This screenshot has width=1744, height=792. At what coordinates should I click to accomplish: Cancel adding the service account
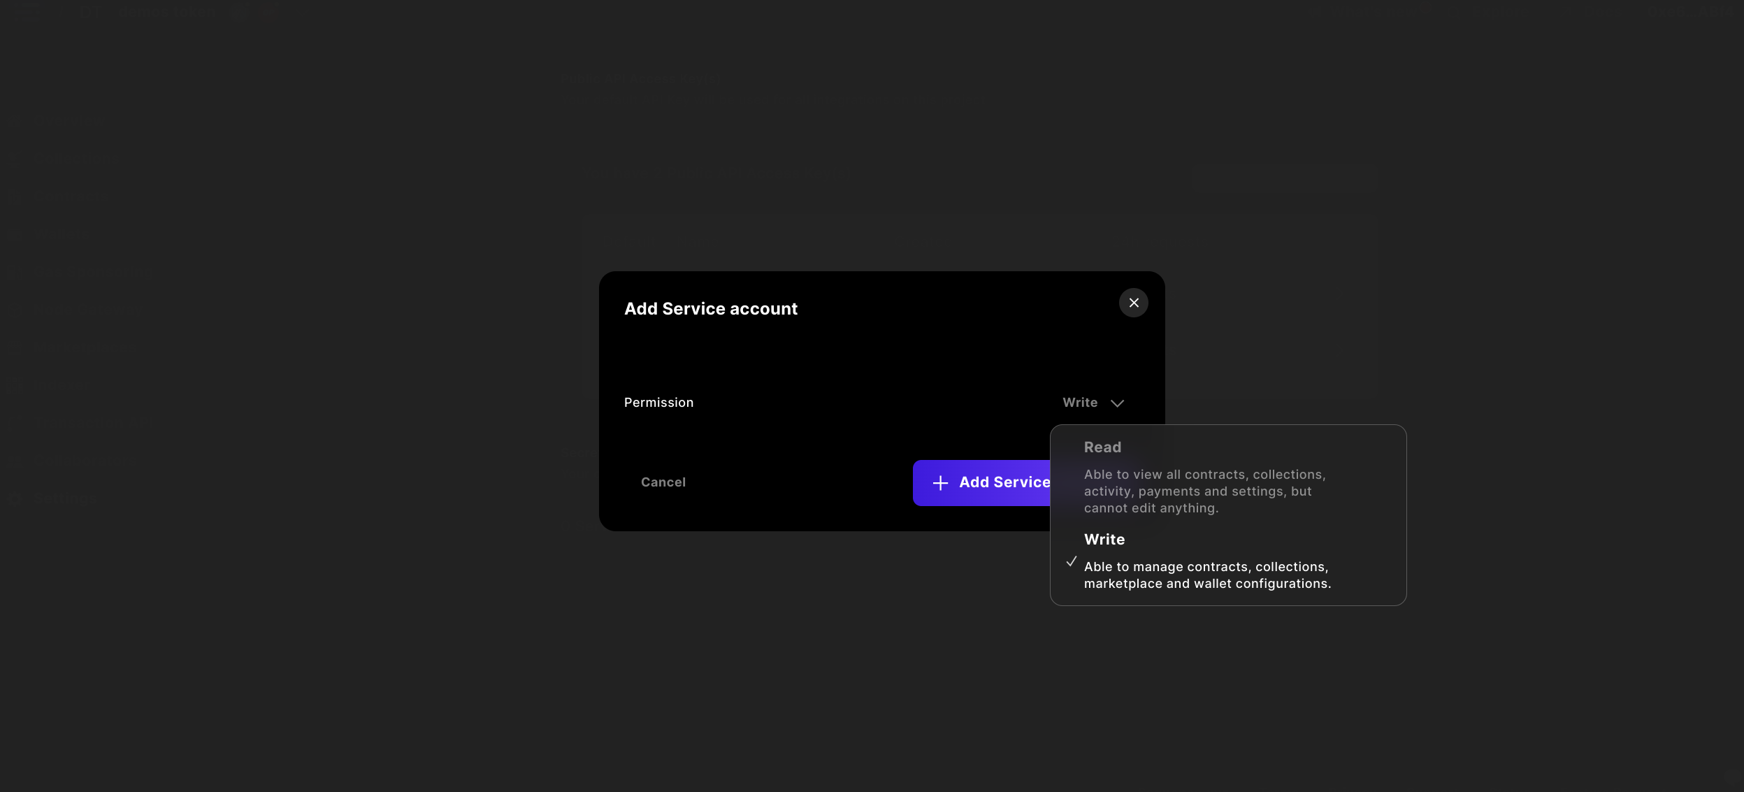pos(663,482)
